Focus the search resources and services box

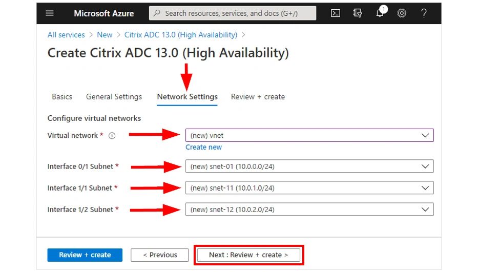click(233, 13)
